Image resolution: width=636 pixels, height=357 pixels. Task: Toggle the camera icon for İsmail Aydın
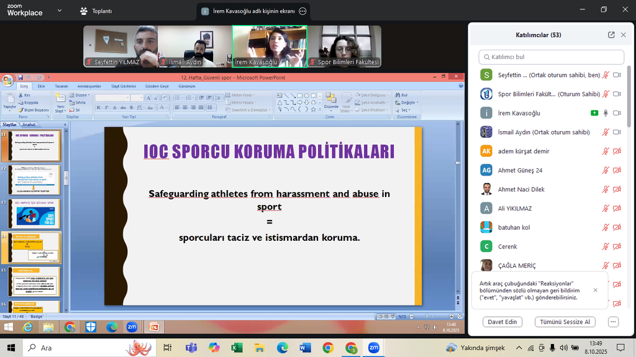[x=617, y=132]
